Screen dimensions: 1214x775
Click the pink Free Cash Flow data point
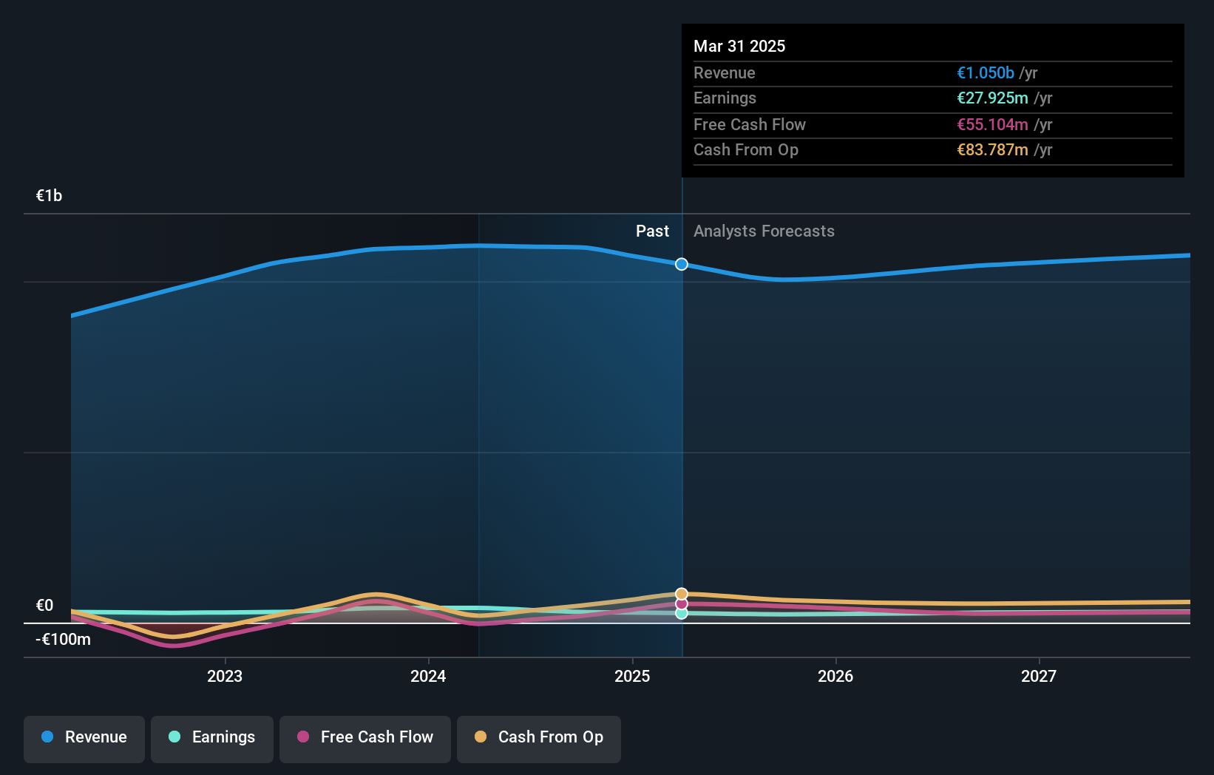[x=682, y=603]
